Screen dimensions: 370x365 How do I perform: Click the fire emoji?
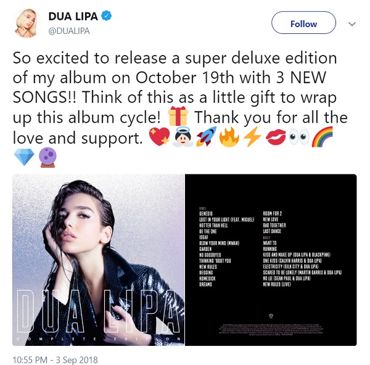[x=229, y=137]
